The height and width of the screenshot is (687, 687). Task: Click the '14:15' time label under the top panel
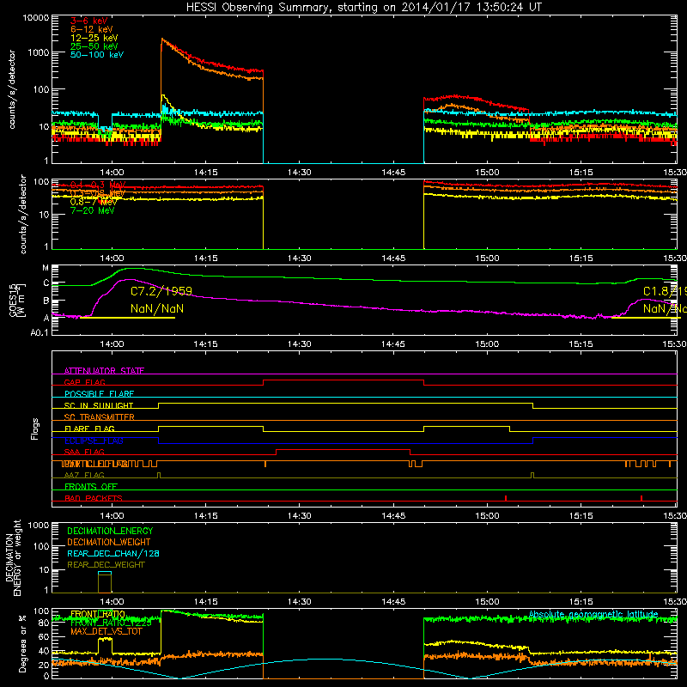(x=205, y=173)
